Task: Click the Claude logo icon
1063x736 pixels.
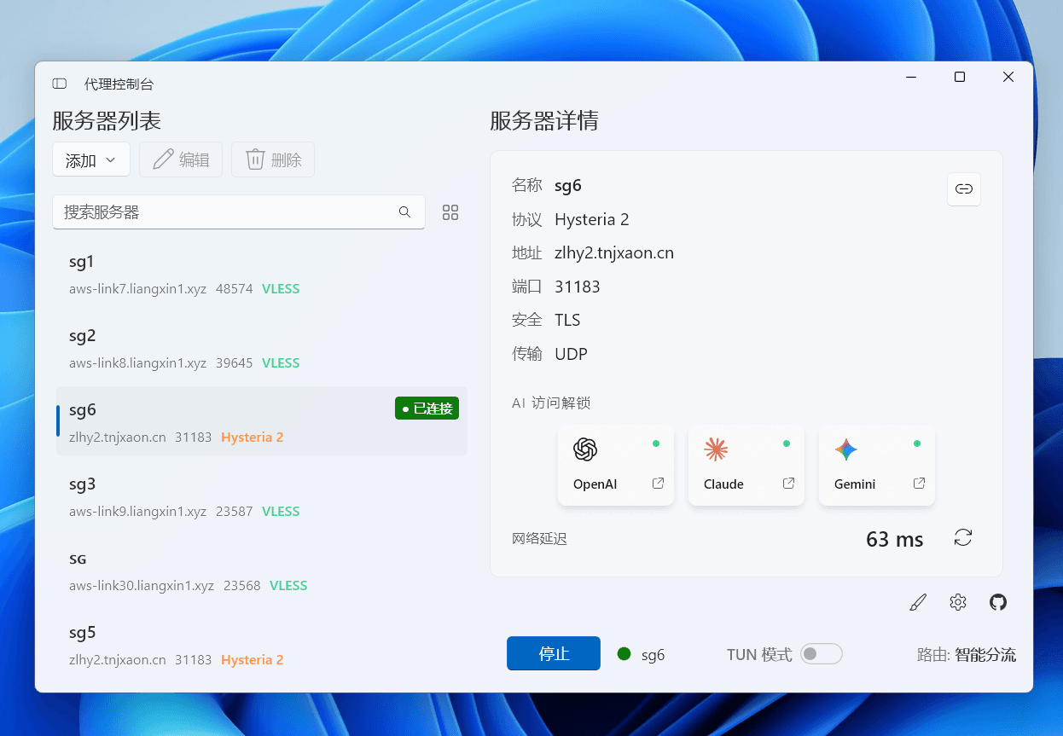Action: [716, 449]
